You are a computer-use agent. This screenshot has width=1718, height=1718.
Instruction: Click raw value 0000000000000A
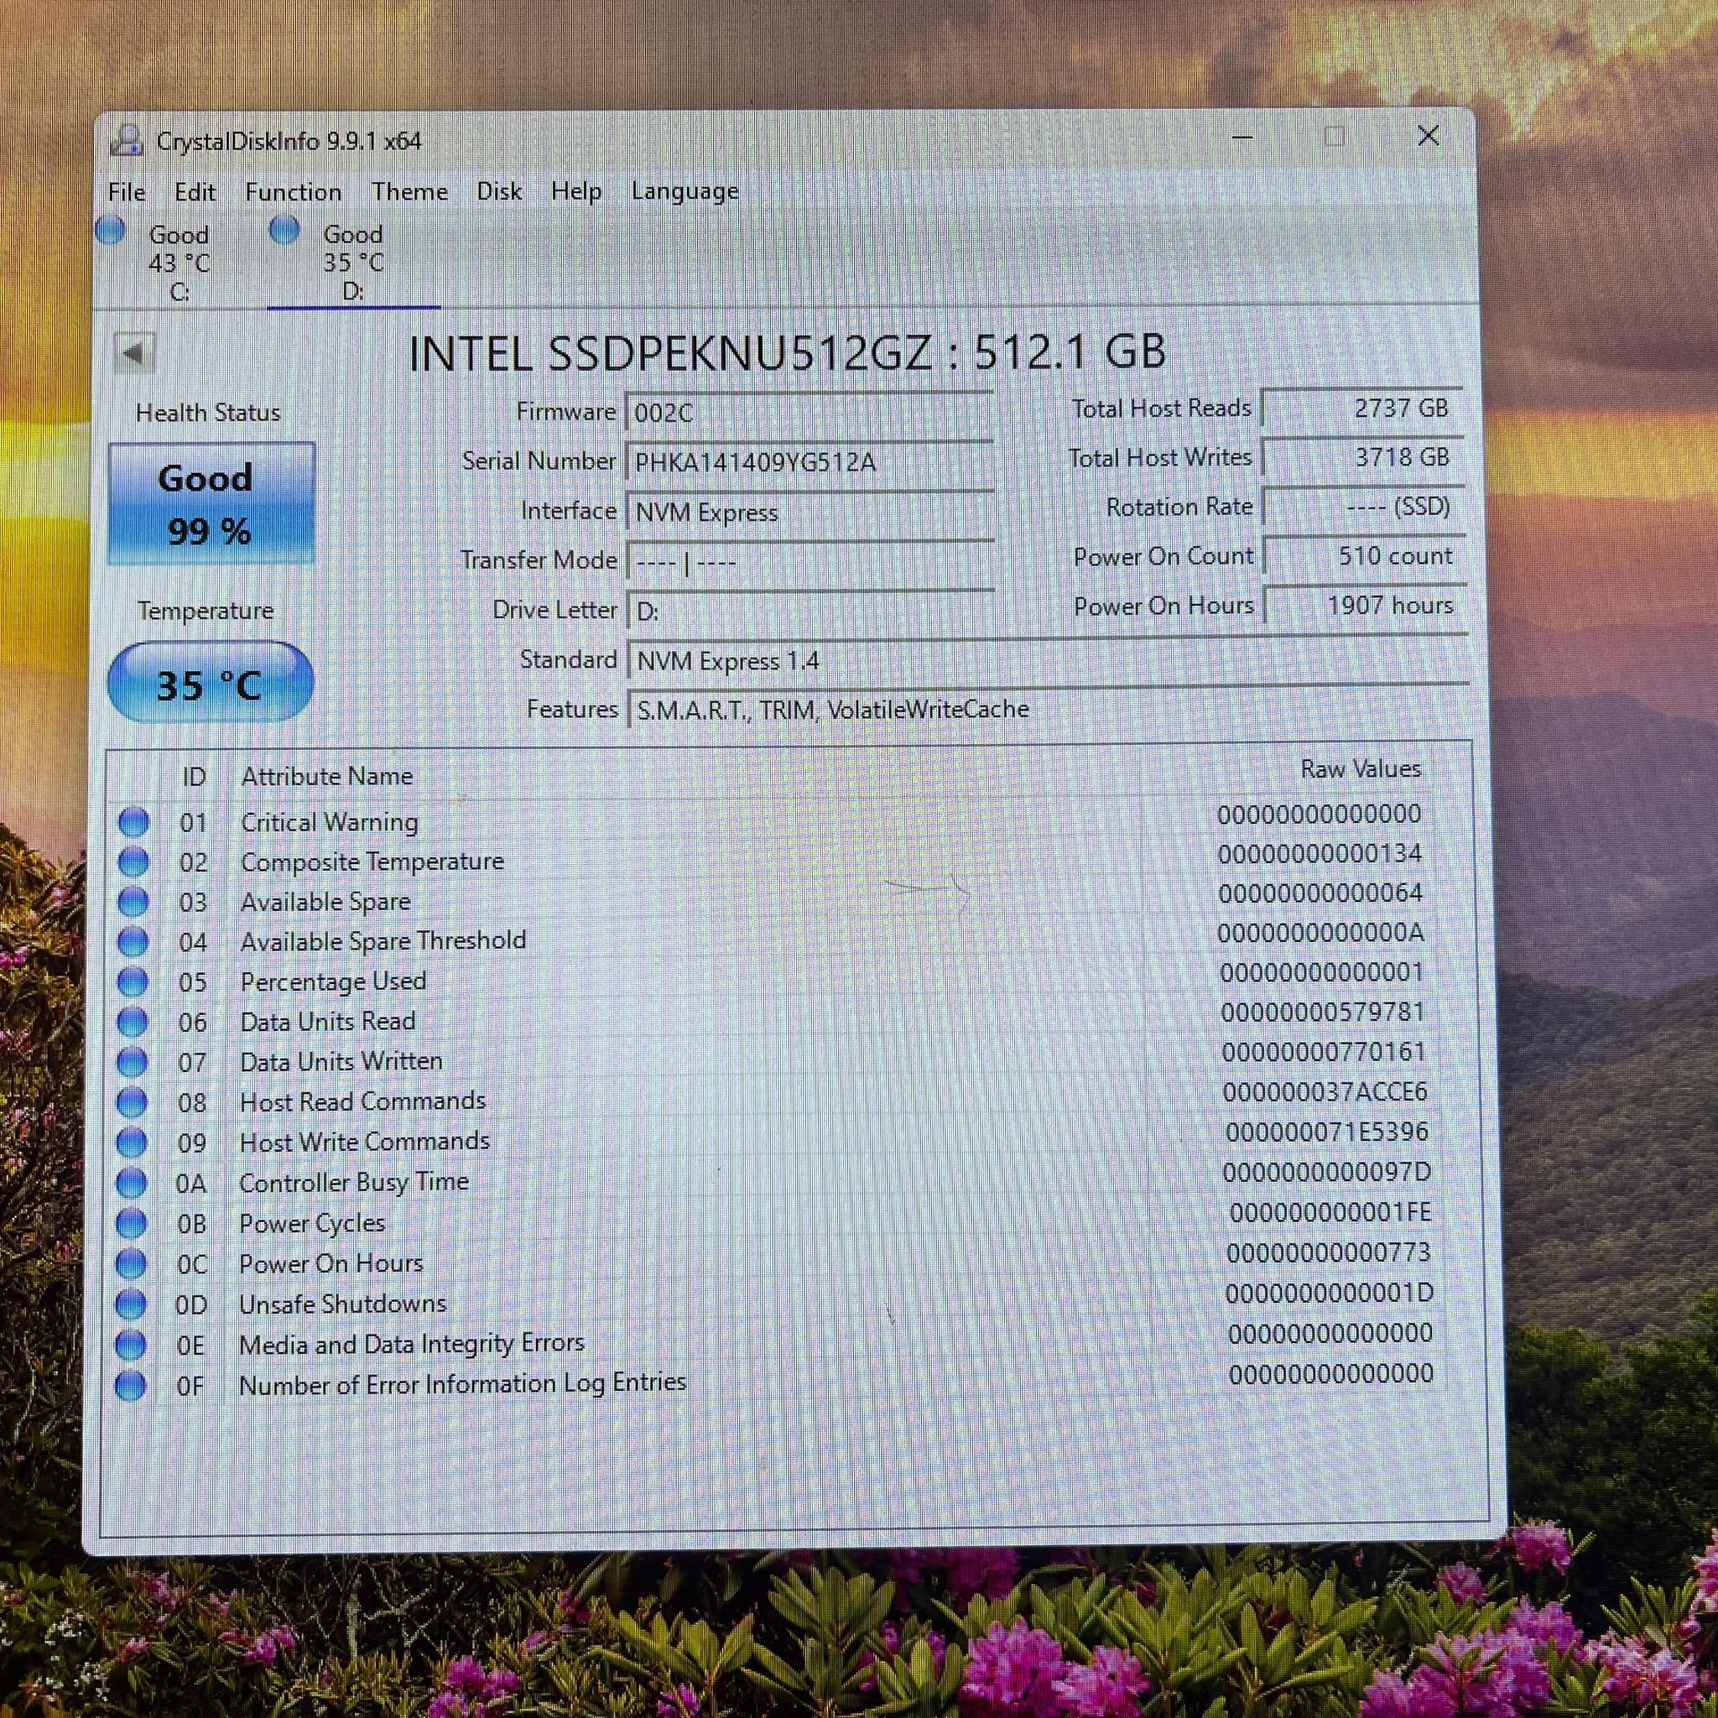[x=1321, y=933]
